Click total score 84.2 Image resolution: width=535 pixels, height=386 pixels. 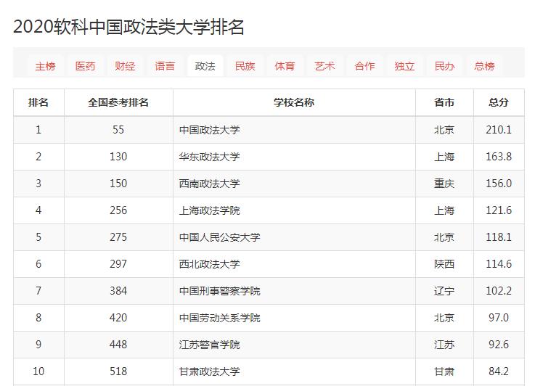coord(499,371)
